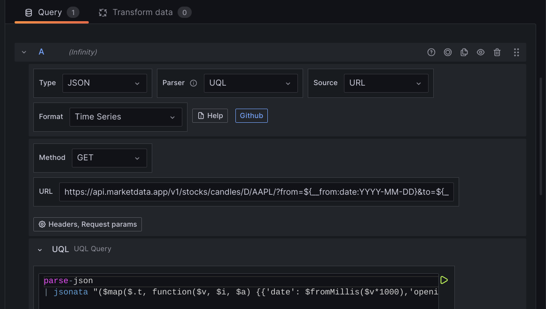The image size is (546, 309).
Task: Collapse query row A chevron
Action: click(24, 52)
